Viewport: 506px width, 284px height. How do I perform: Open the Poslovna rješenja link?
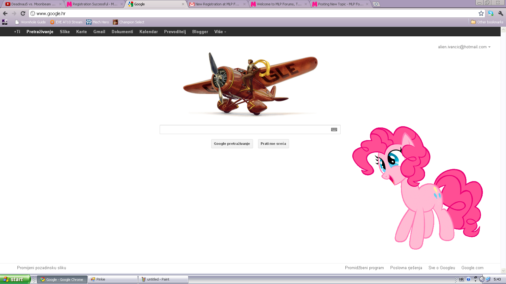[406, 268]
